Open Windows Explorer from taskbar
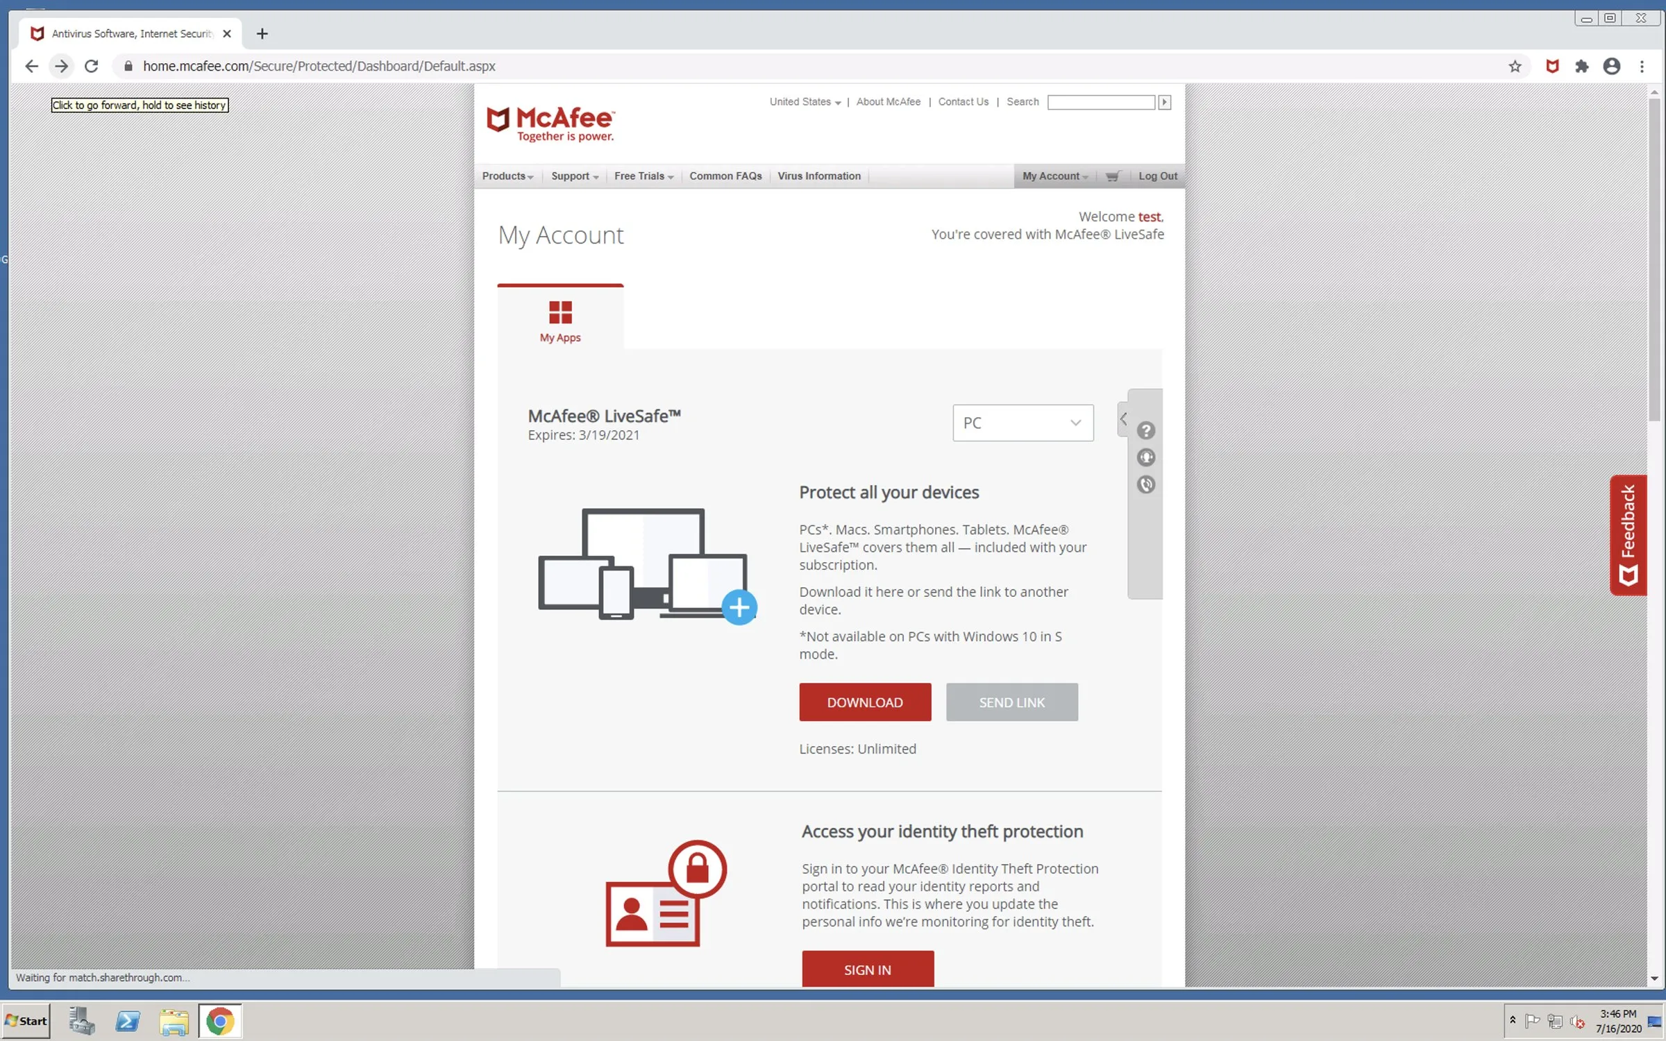The height and width of the screenshot is (1041, 1666). pos(174,1022)
